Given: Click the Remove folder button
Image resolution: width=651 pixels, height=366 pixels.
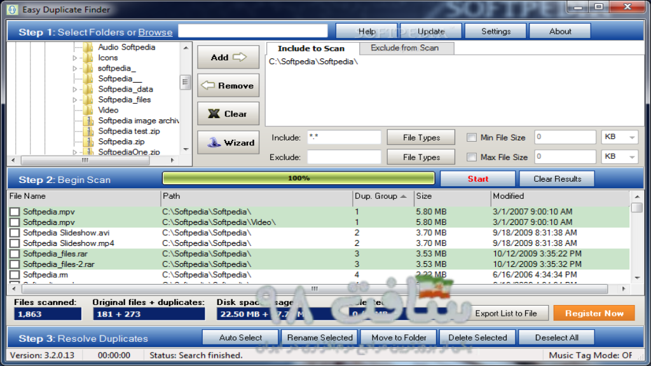Looking at the screenshot, I should pos(228,86).
